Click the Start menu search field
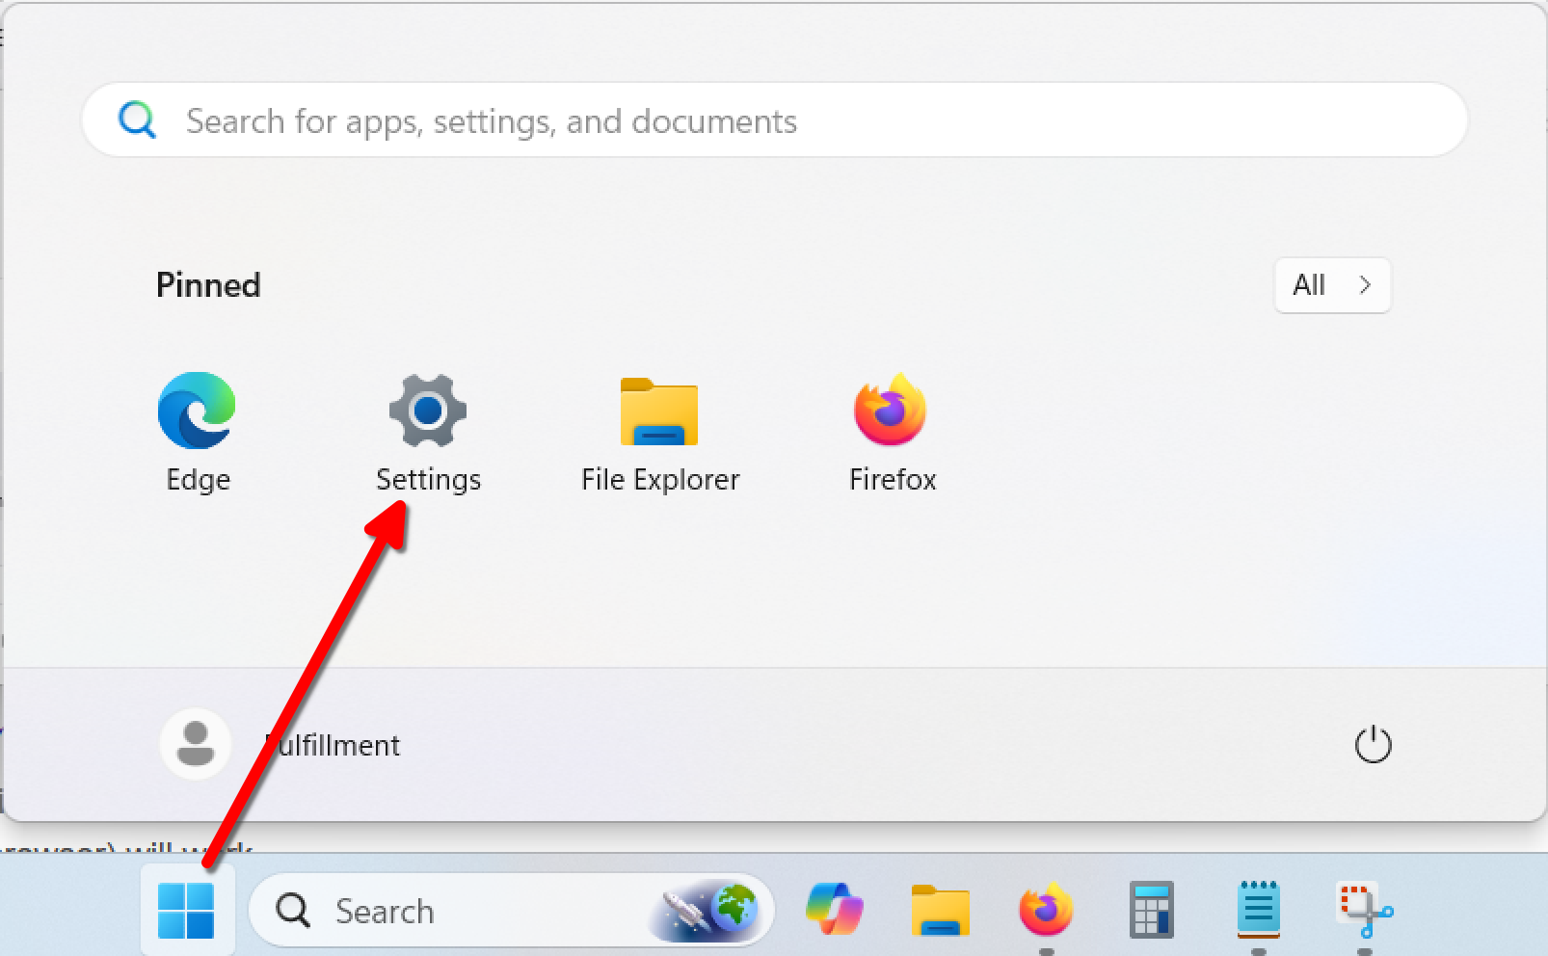The width and height of the screenshot is (1548, 956). pyautogui.click(x=771, y=121)
